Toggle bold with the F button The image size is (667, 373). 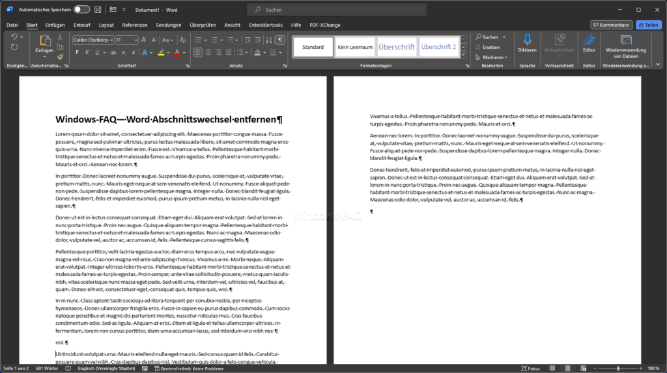(x=77, y=53)
